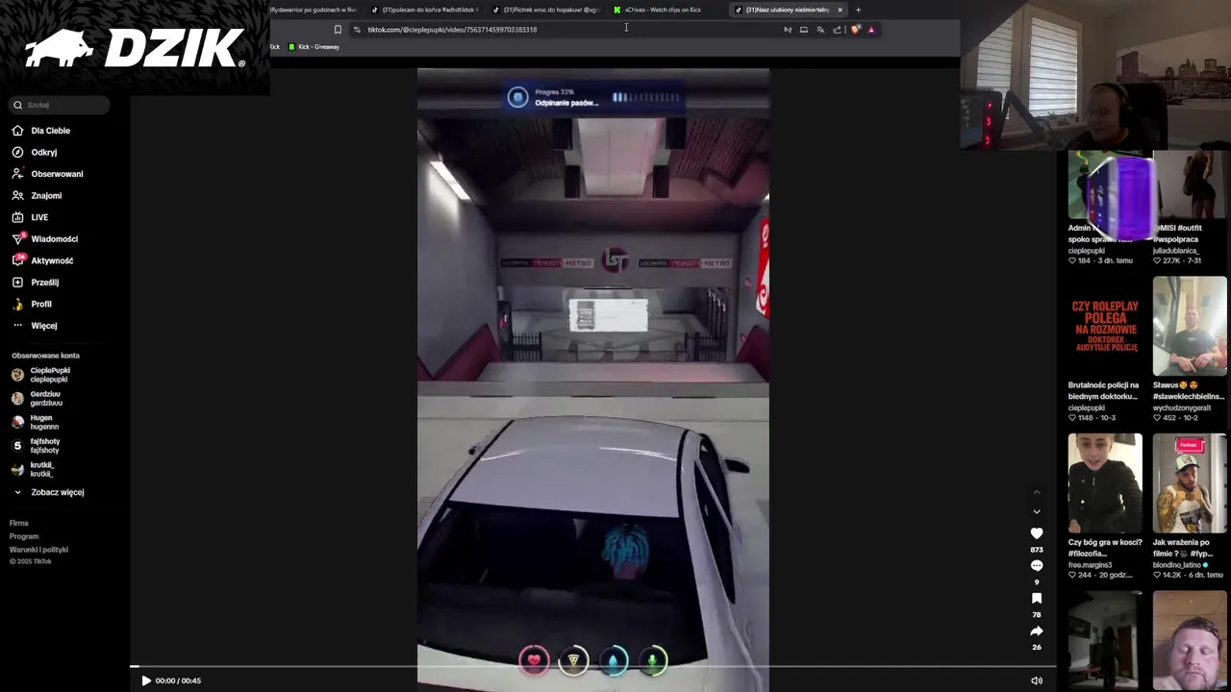
Task: Close the active TikTok tab
Action: (x=840, y=10)
